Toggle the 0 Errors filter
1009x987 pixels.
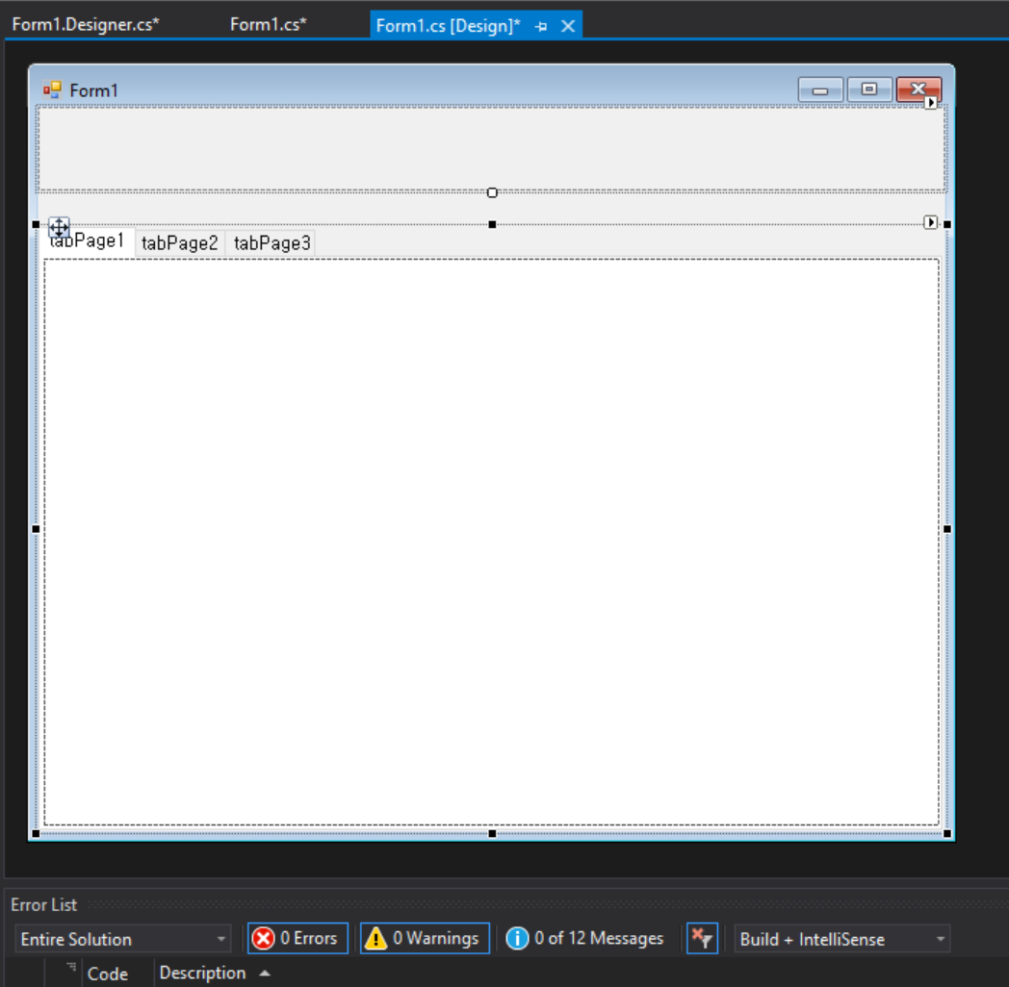click(x=298, y=938)
